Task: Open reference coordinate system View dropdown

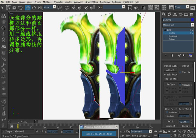Action: 54,7
